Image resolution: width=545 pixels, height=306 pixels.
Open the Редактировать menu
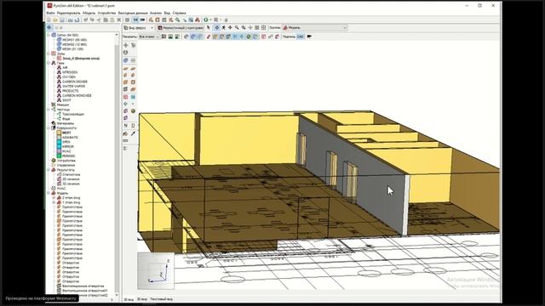[68, 13]
